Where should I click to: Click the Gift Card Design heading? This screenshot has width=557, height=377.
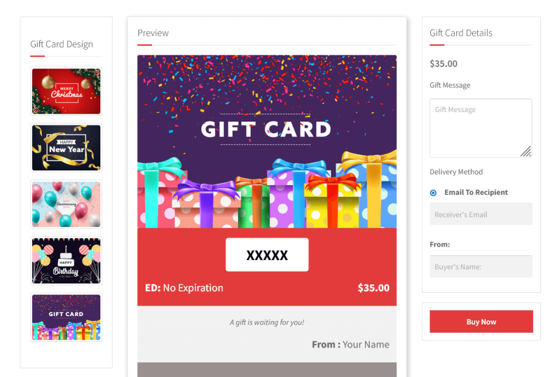62,44
